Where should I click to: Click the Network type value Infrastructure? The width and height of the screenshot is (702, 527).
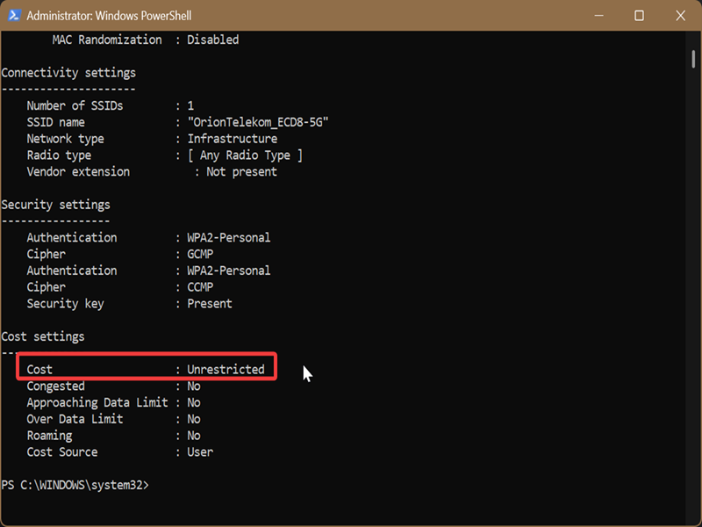[233, 139]
